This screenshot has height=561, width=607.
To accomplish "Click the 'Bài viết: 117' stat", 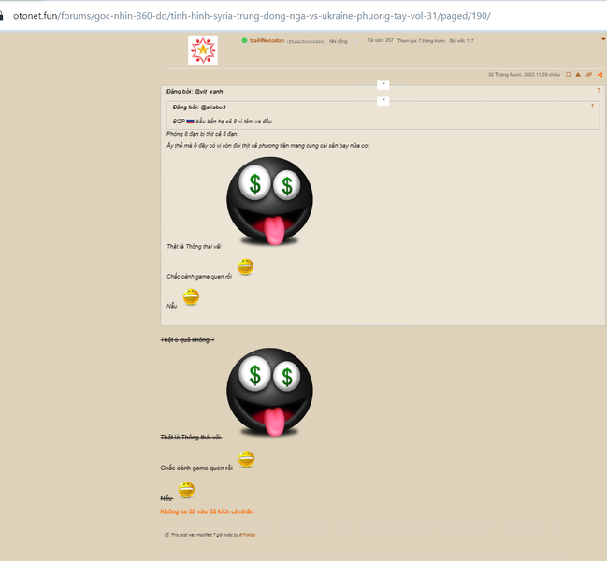I will (461, 40).
